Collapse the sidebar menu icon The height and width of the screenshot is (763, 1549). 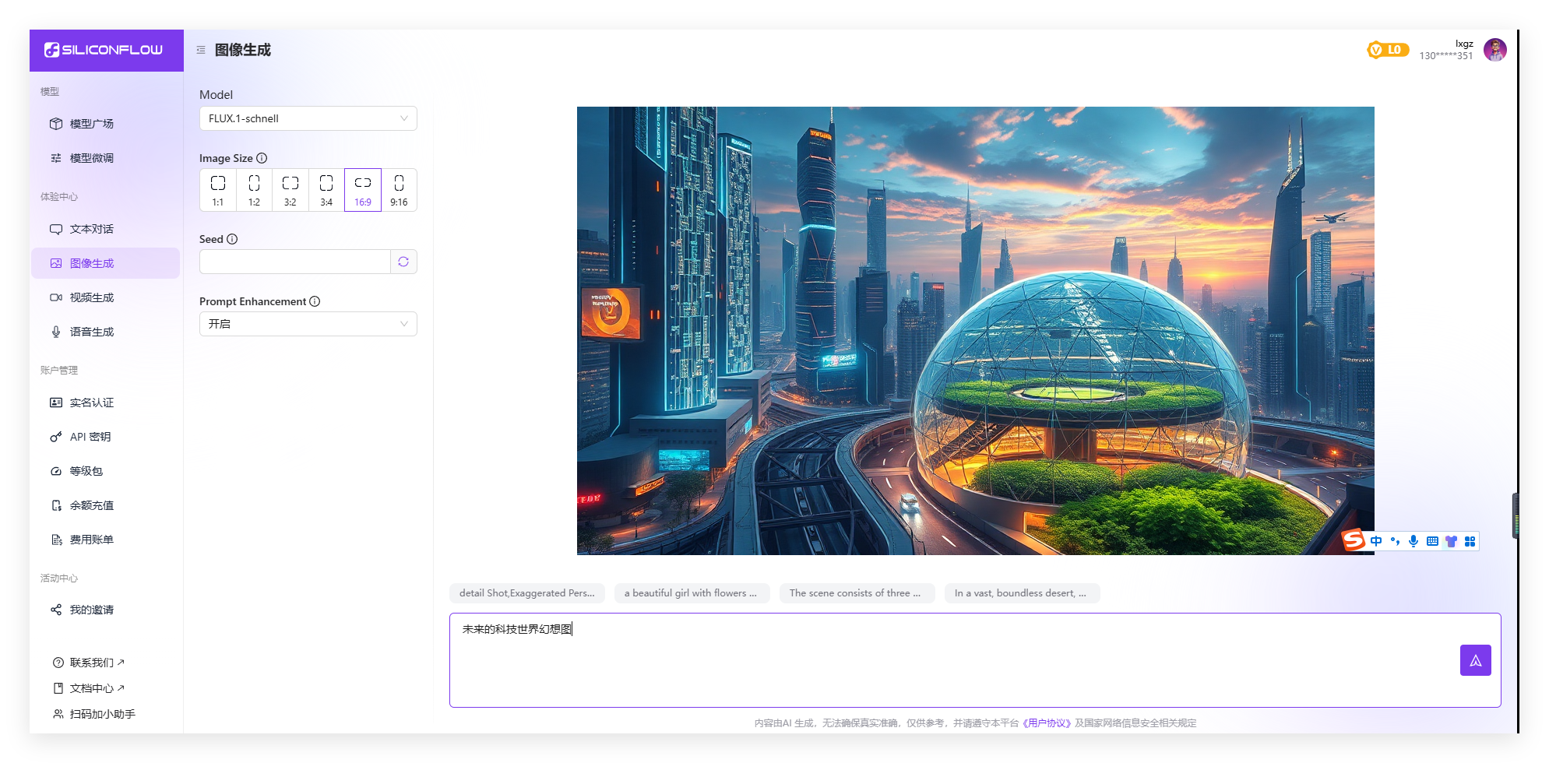[x=201, y=50]
